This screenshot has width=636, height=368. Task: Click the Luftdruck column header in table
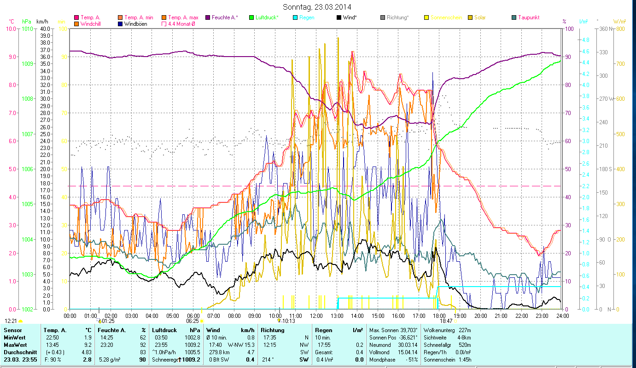[x=164, y=330]
